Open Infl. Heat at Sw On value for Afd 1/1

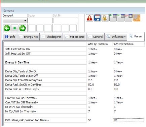pos(93,49)
